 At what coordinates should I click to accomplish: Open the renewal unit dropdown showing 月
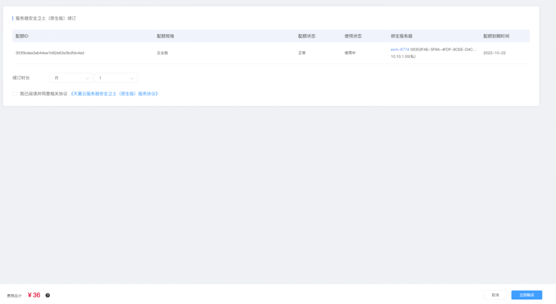point(71,78)
